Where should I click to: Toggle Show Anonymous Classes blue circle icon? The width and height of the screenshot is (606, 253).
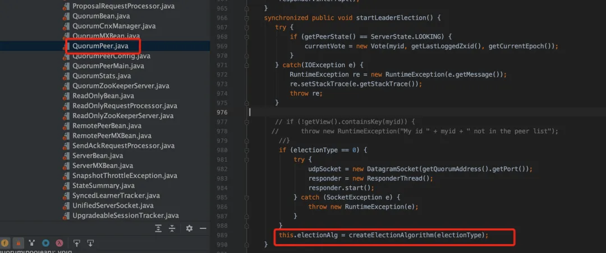point(45,243)
